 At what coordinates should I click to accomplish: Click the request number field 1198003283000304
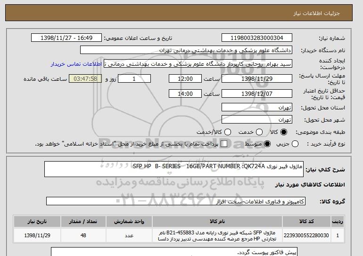click(257, 38)
